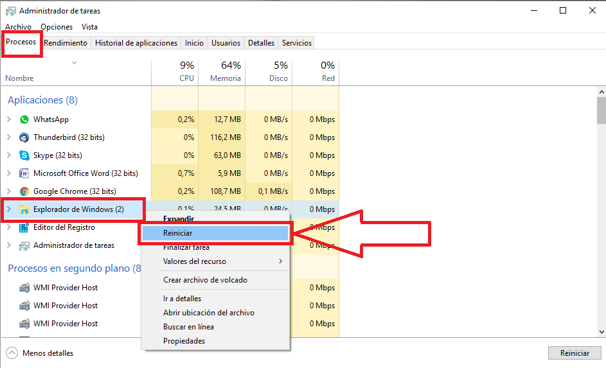Select Word's 0,7% CPU cell
Image resolution: width=606 pixels, height=368 pixels.
tap(175, 173)
